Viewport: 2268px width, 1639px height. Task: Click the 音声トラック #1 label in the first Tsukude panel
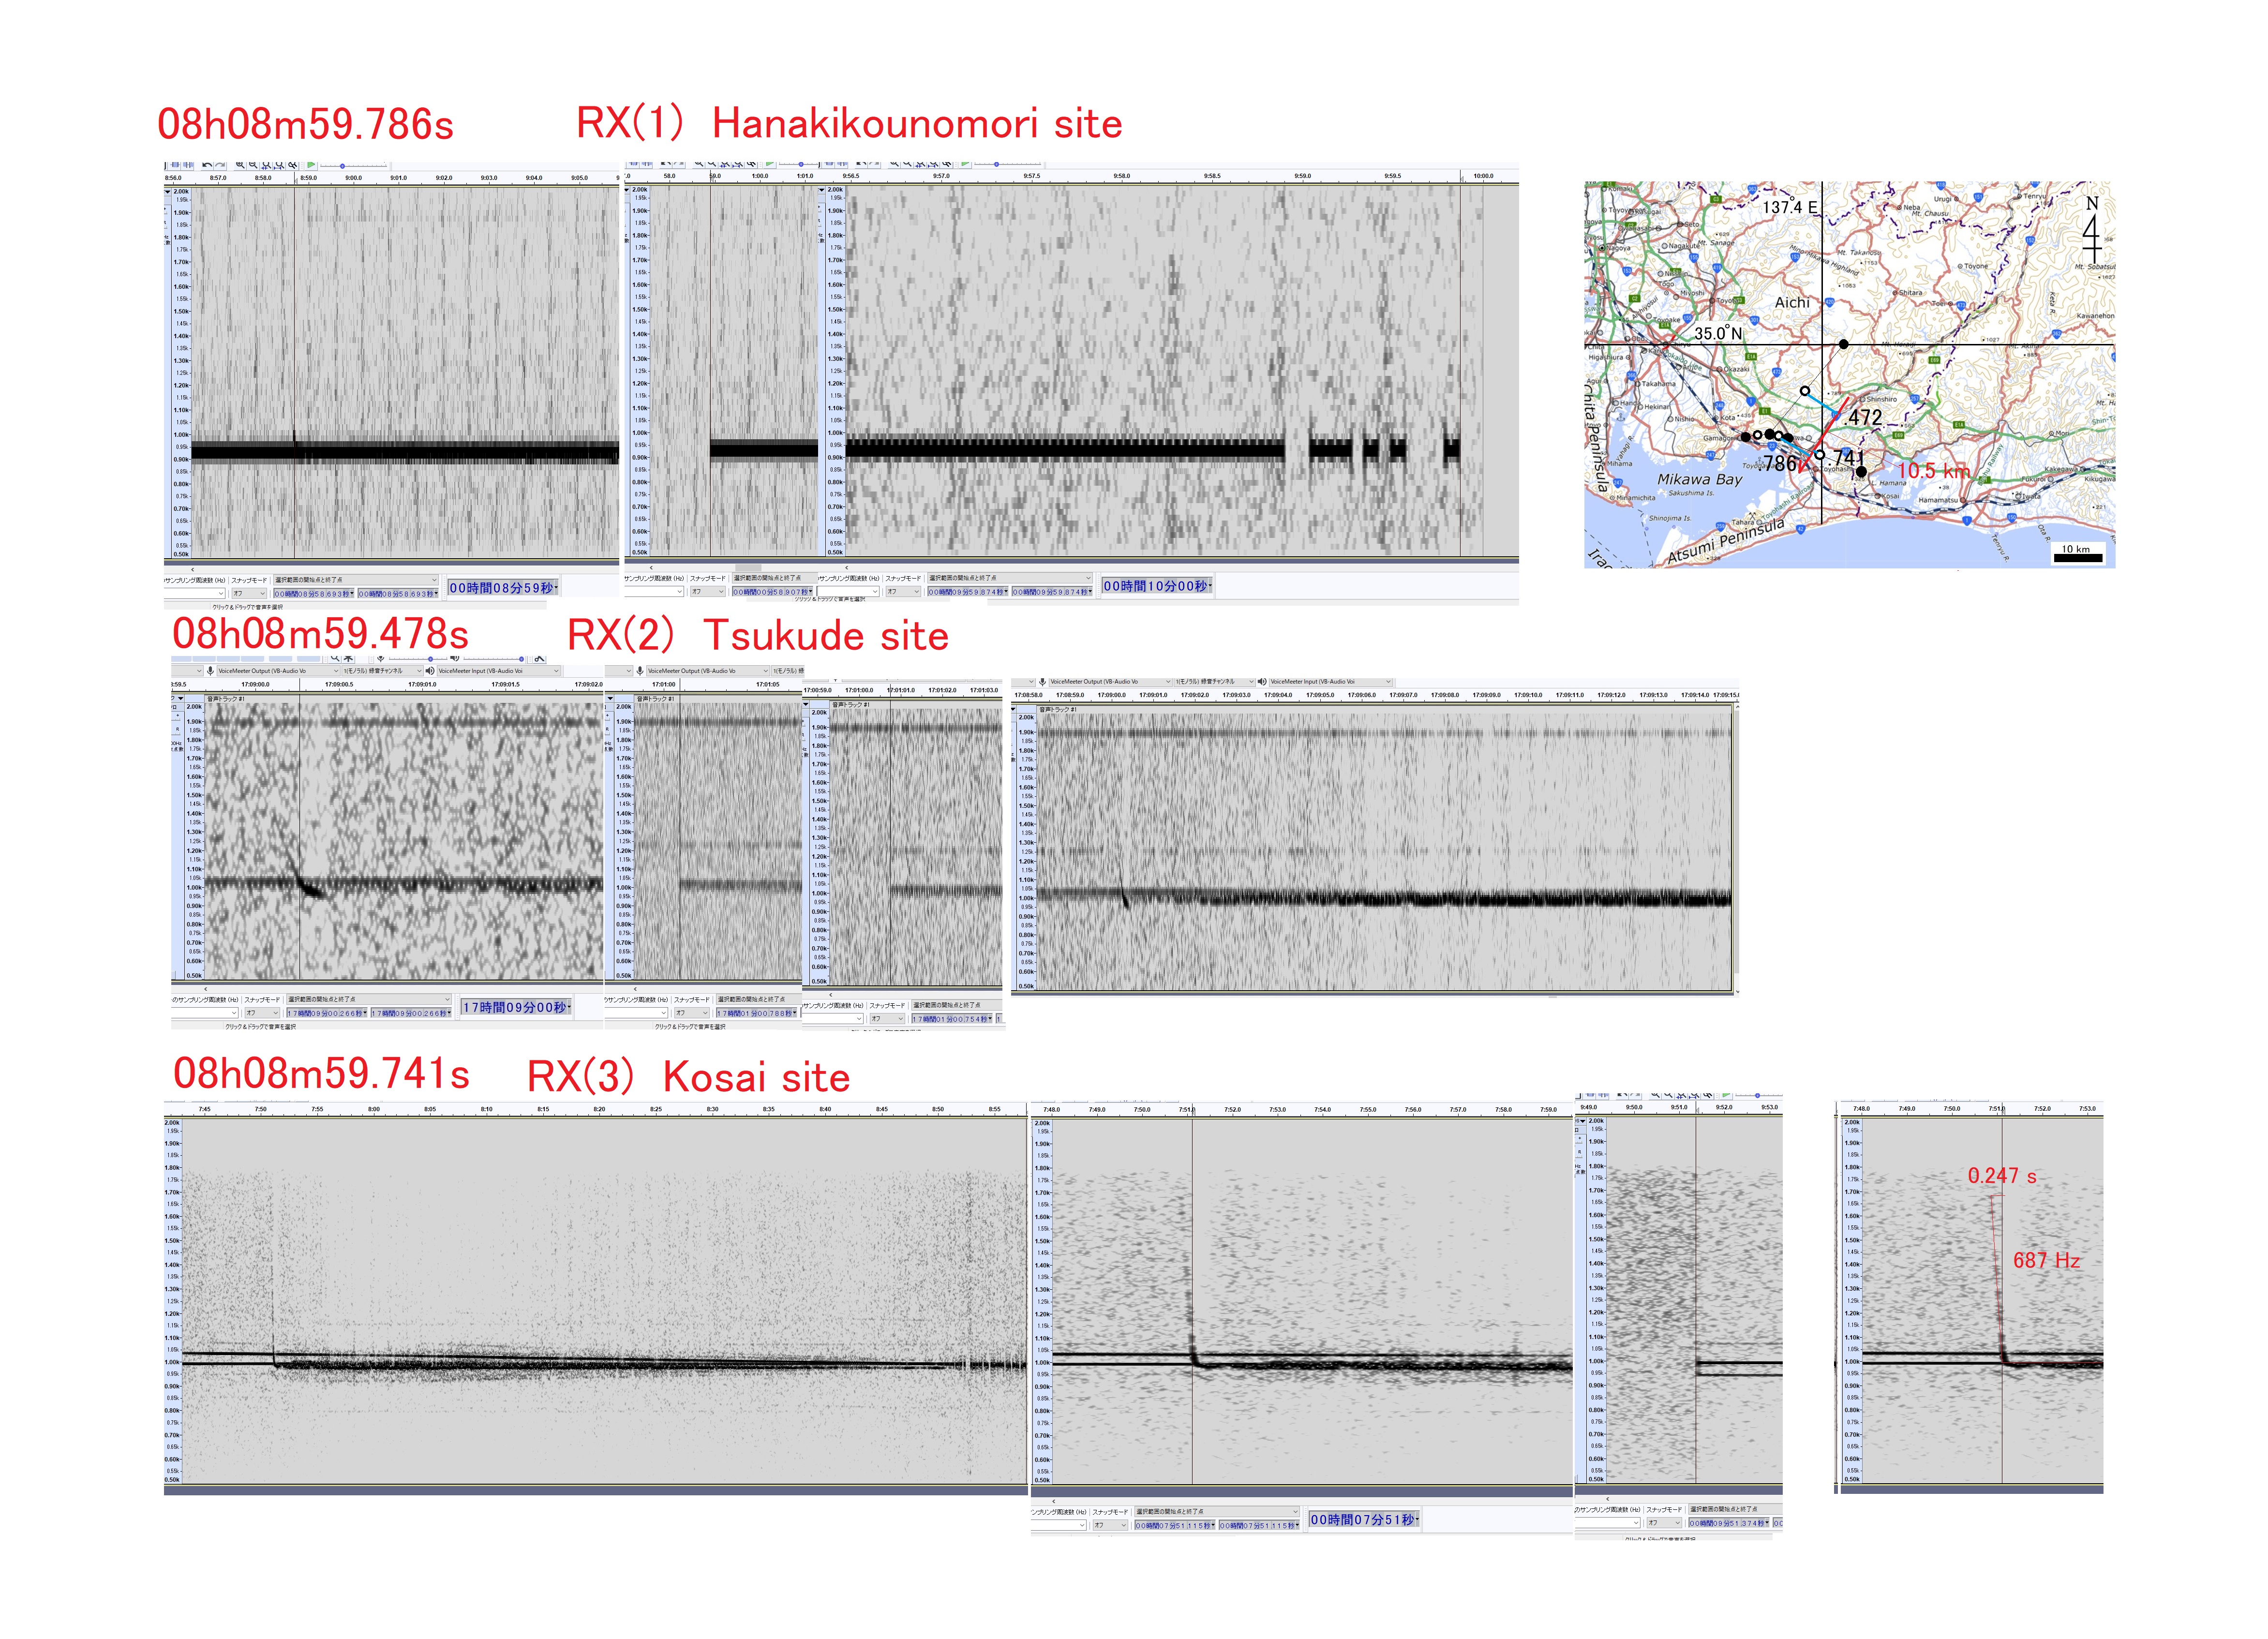[x=226, y=699]
